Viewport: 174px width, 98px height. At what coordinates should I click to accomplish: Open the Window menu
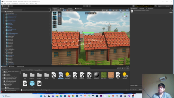pyautogui.click(x=32, y=4)
